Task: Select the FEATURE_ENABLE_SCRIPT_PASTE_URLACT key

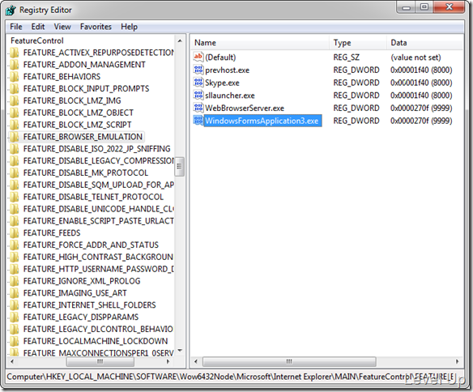Action: coord(99,221)
